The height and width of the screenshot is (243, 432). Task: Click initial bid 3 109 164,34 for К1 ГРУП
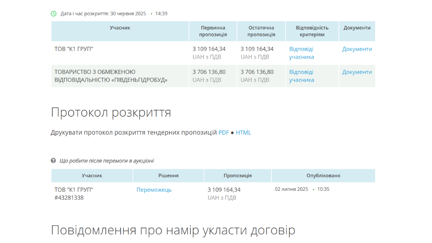(x=209, y=49)
